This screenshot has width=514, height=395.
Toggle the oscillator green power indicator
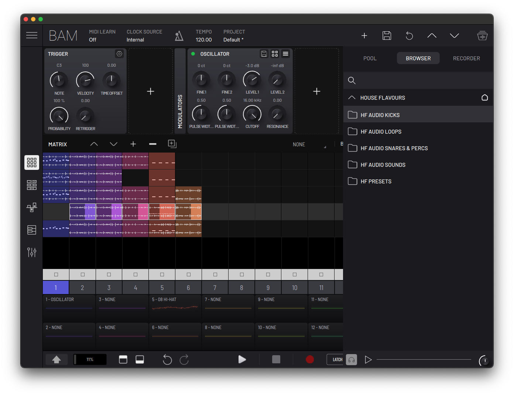pos(193,54)
